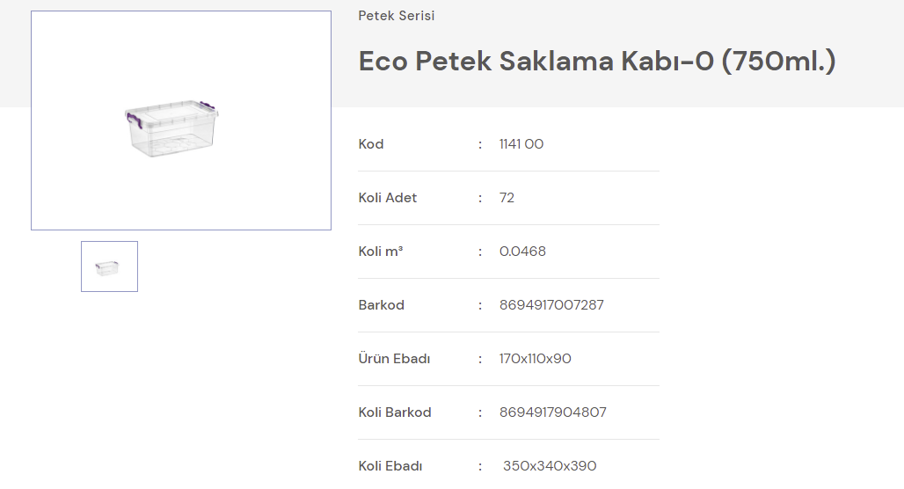This screenshot has width=904, height=489.
Task: Click the Koli Adet label
Action: coord(388,198)
